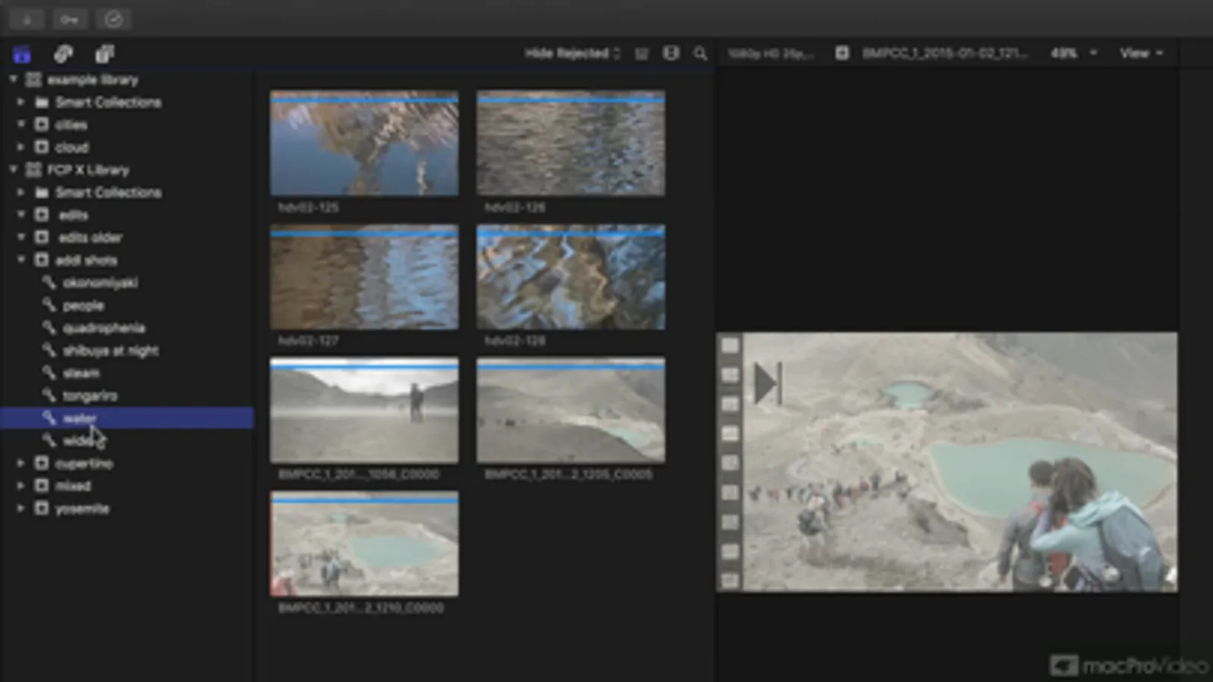1213x682 pixels.
Task: Click the yosemite event icon
Action: point(42,508)
